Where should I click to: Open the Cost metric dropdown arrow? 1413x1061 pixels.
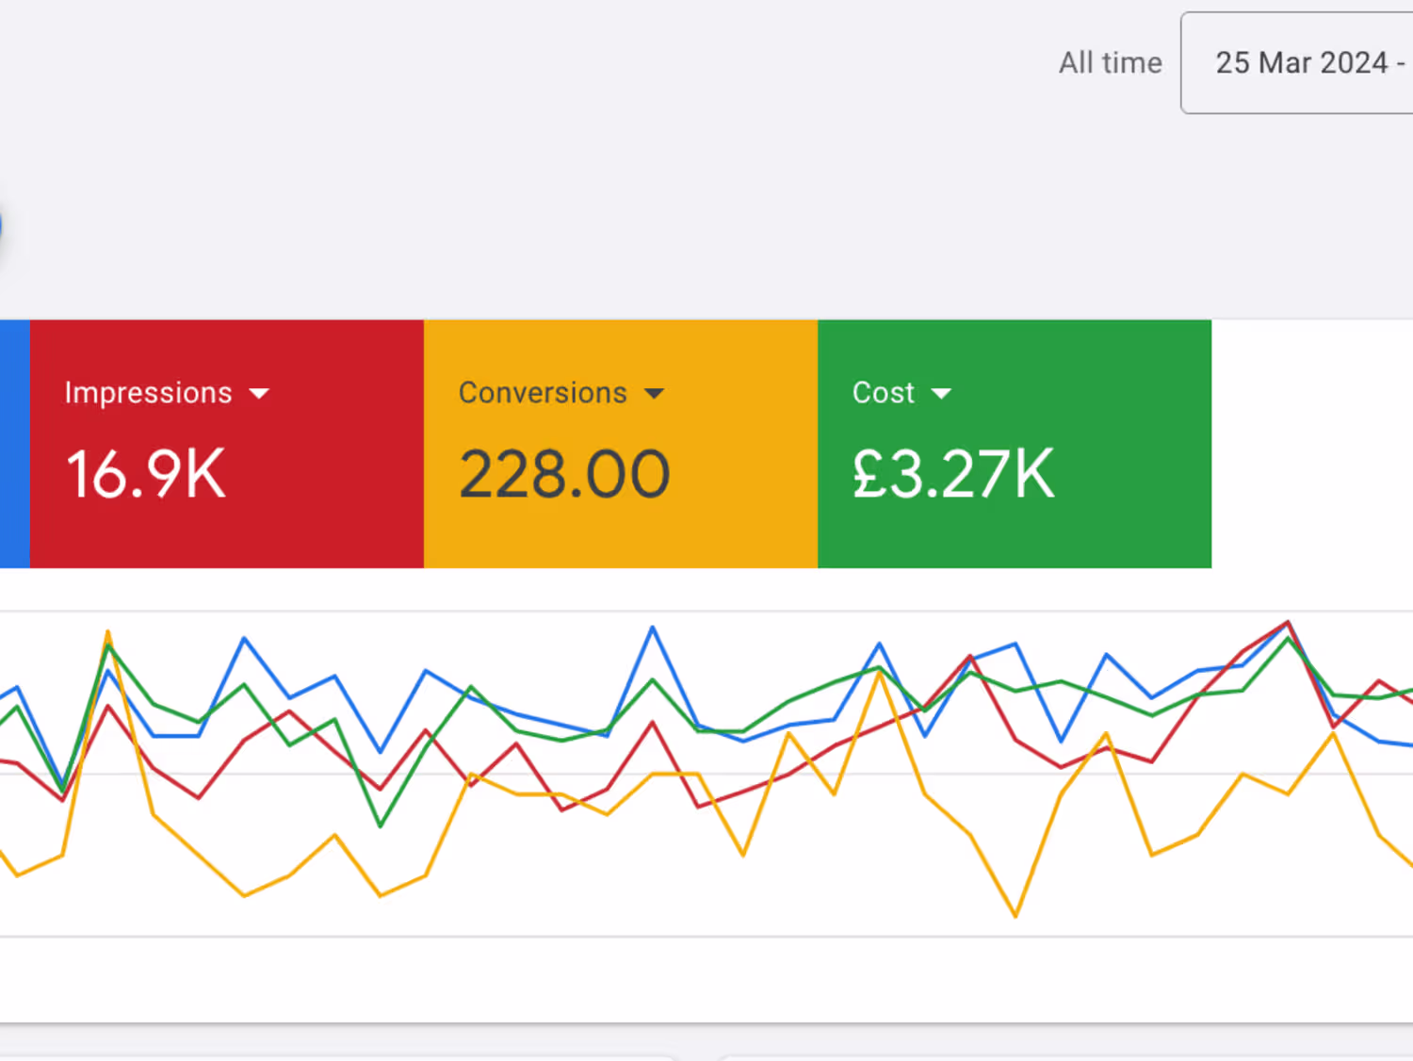coord(941,394)
